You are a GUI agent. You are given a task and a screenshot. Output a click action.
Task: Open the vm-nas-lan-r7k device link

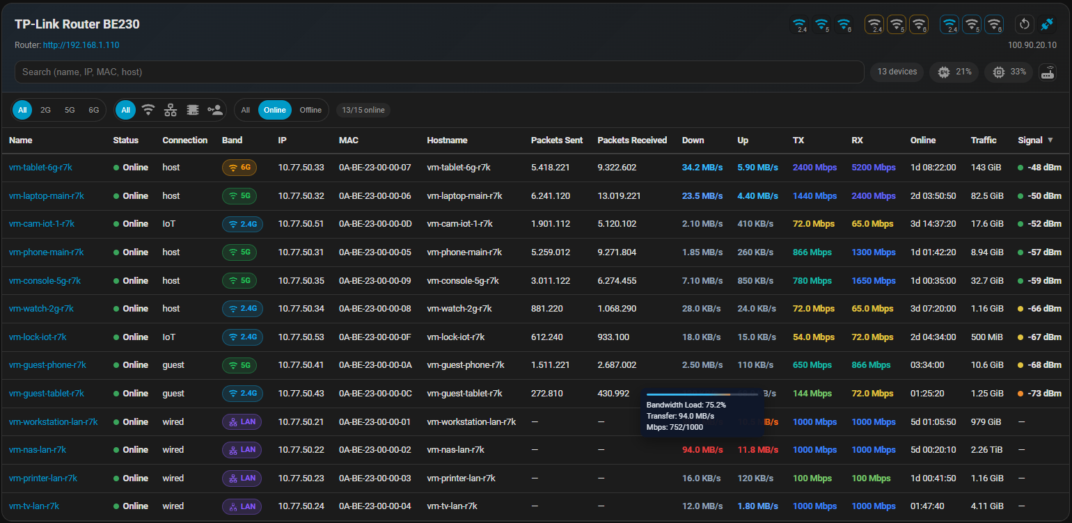coord(38,450)
